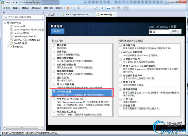
Task: Check the 传统 X Windows 系统的兼容性 checkbox
Action: pyautogui.click(x=120, y=66)
